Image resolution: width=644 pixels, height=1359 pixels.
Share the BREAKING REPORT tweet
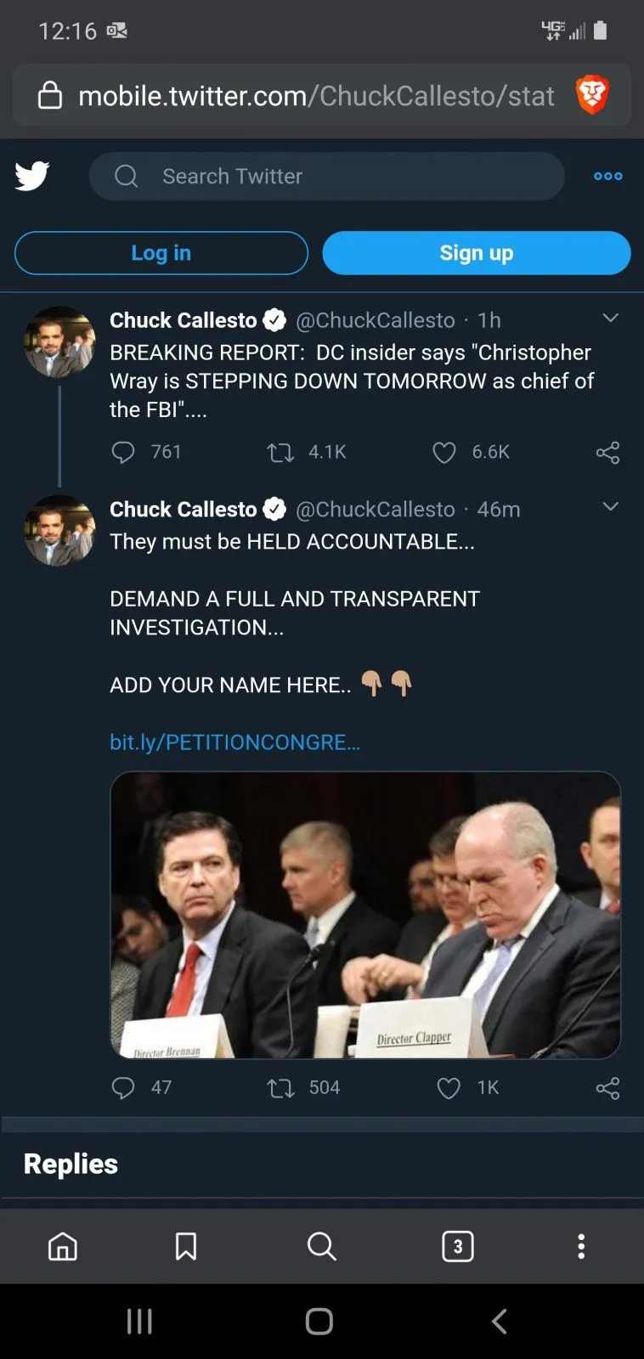(607, 452)
